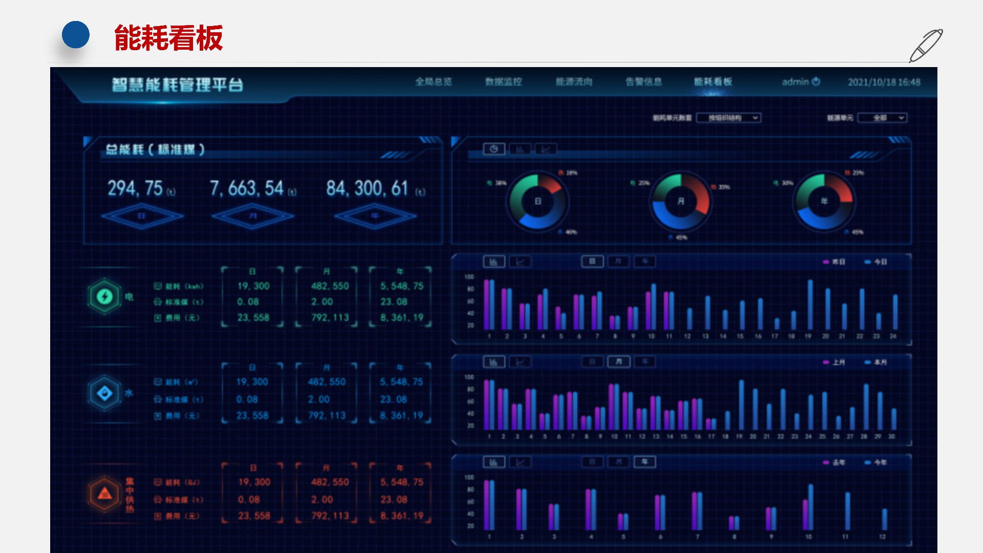983x553 pixels.
Task: Open the 数据监控 nav tab
Action: [x=503, y=81]
